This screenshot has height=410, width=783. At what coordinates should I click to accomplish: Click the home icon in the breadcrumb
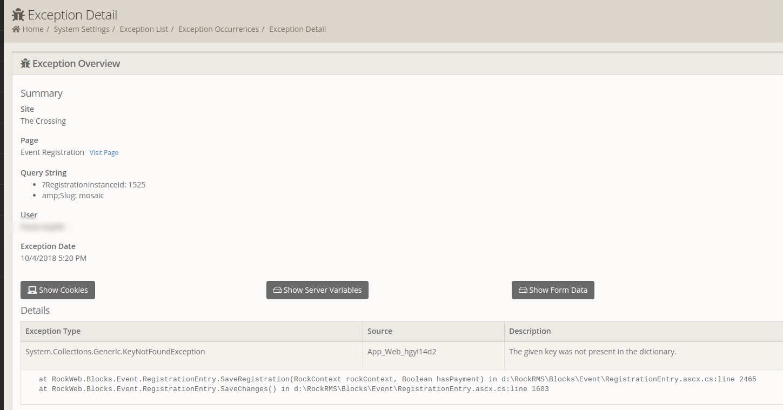pos(15,29)
